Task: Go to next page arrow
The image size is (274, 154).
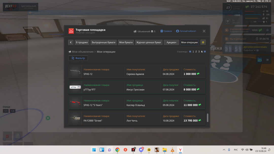Action: 205,52
